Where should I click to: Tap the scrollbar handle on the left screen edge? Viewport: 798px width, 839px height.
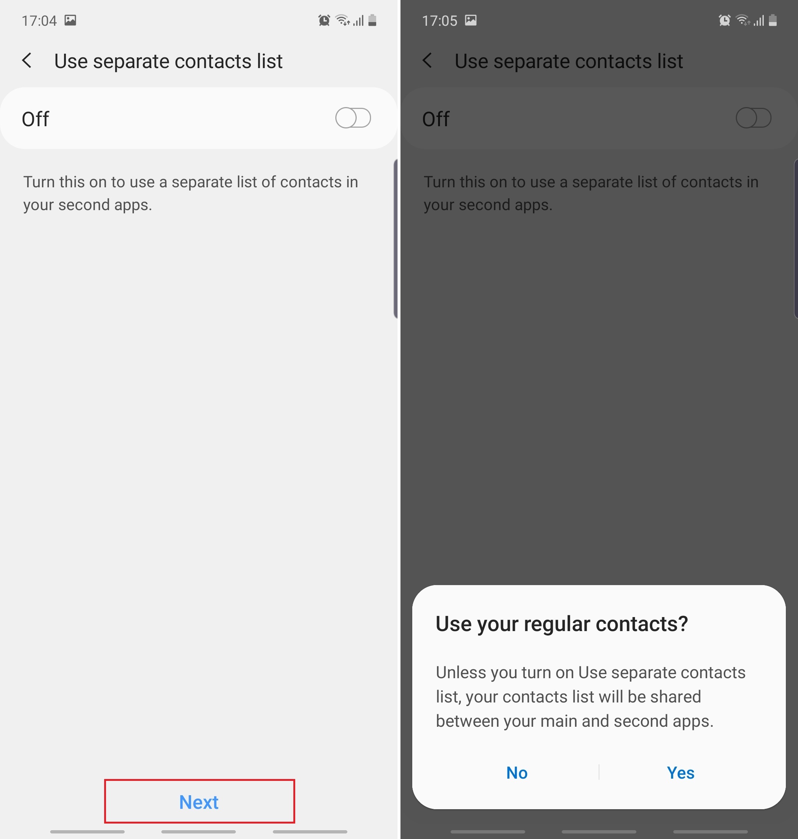click(x=395, y=238)
